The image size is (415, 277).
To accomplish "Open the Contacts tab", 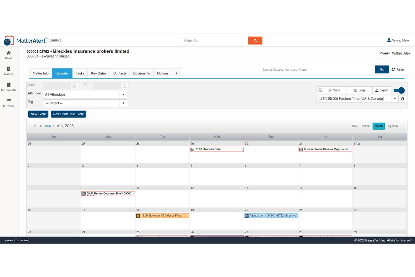I will click(x=120, y=73).
